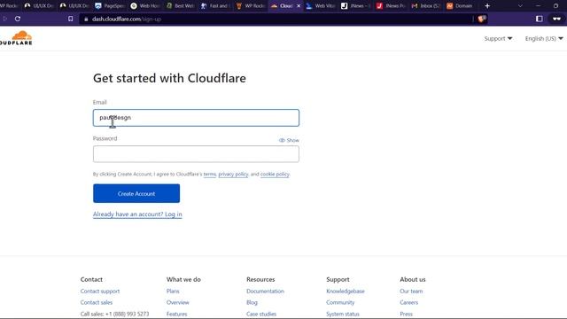This screenshot has width=567, height=319.
Task: Switch to the PageSpeed tab
Action: click(x=110, y=6)
